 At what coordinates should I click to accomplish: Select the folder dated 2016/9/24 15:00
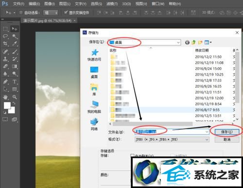coord(172,69)
